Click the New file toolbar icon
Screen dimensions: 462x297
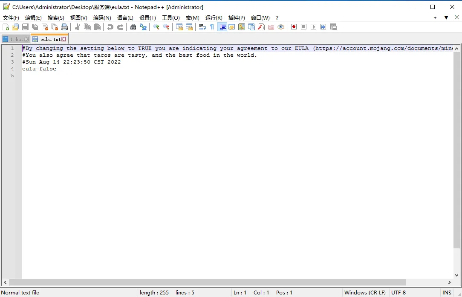pyautogui.click(x=6, y=27)
